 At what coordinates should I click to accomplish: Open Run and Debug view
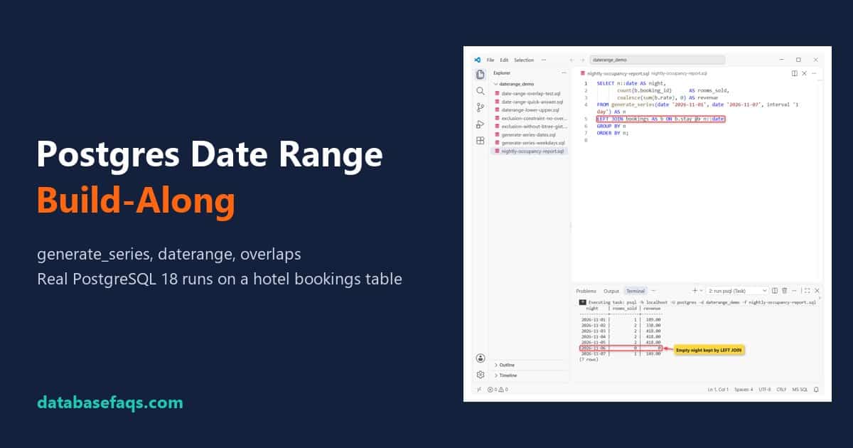point(481,124)
